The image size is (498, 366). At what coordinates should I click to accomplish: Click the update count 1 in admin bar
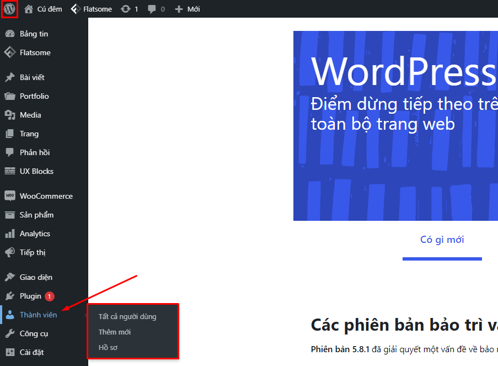pos(136,9)
